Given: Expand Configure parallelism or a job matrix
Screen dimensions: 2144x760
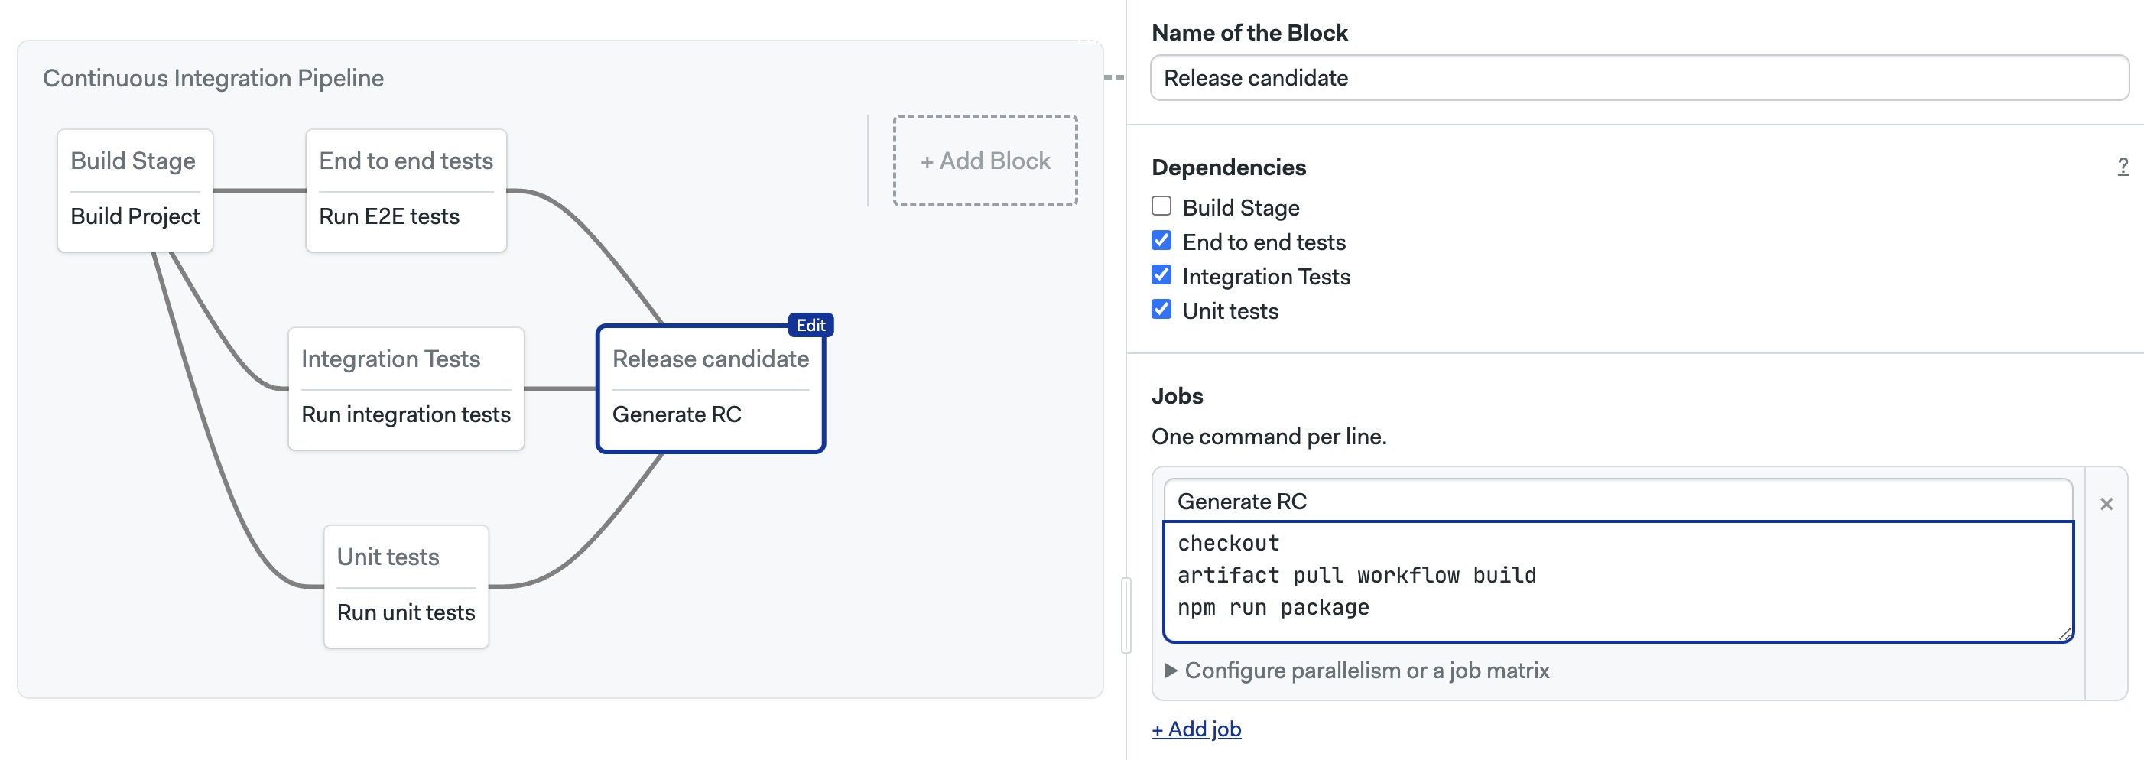Looking at the screenshot, I should [x=1365, y=670].
